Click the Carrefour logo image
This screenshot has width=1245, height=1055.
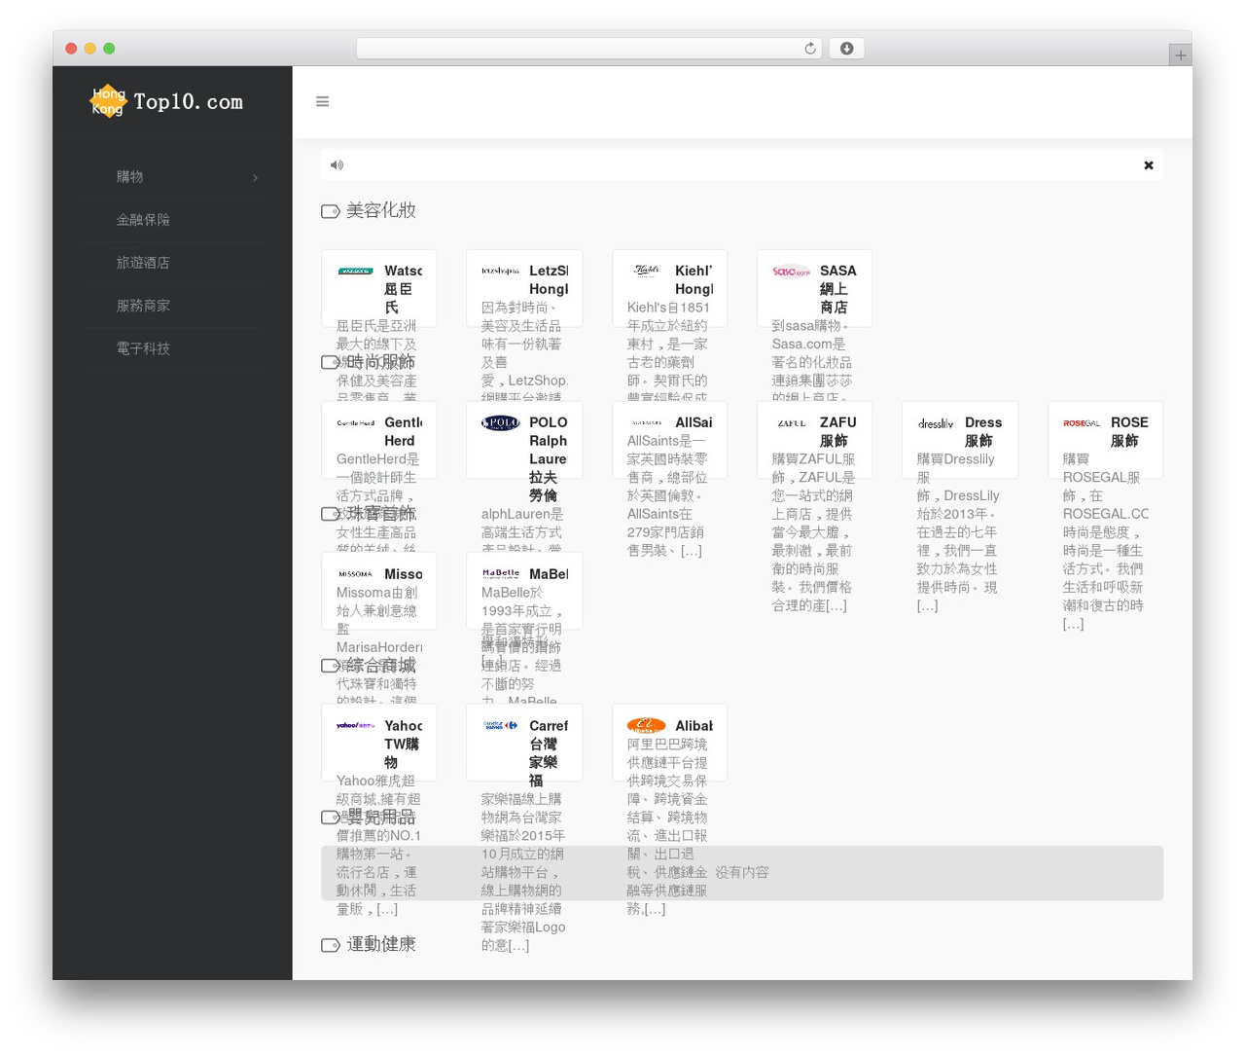click(x=501, y=726)
